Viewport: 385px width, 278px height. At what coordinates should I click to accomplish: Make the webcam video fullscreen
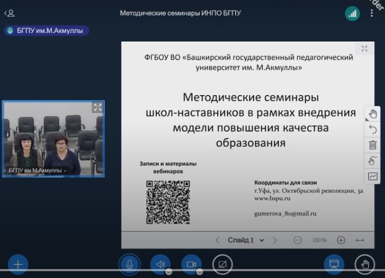97,107
